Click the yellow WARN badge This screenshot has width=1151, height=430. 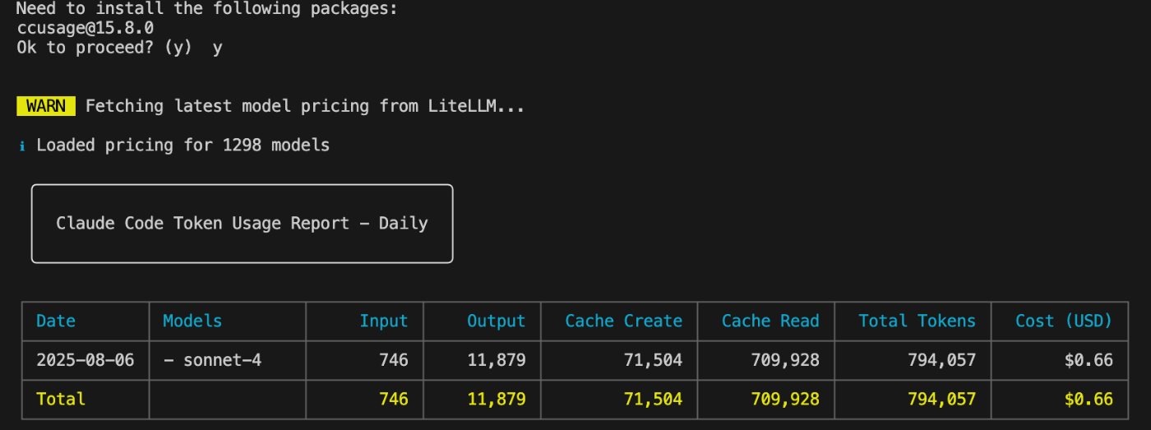46,106
